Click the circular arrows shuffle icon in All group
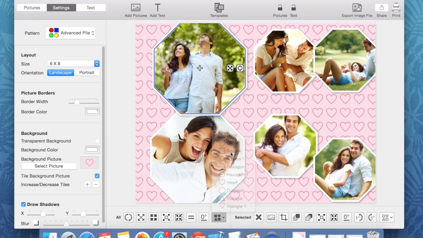 (x=128, y=217)
